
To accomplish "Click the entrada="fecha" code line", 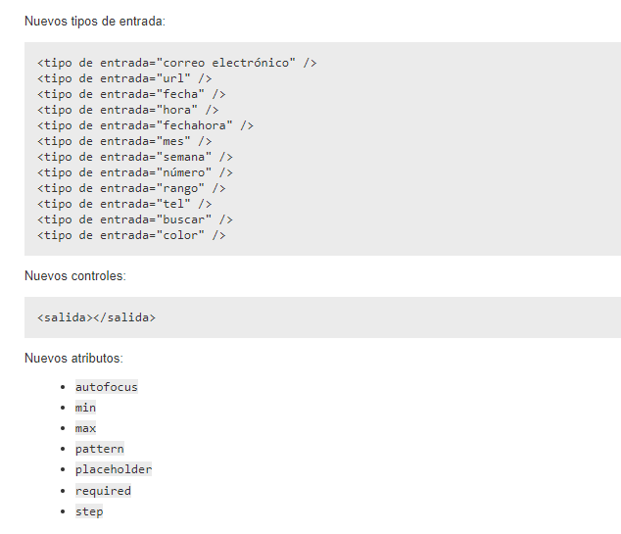I will (131, 94).
